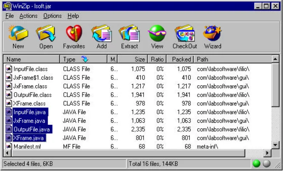Sort the list by Name column header
Screen dimensions: 283x173
point(31,59)
